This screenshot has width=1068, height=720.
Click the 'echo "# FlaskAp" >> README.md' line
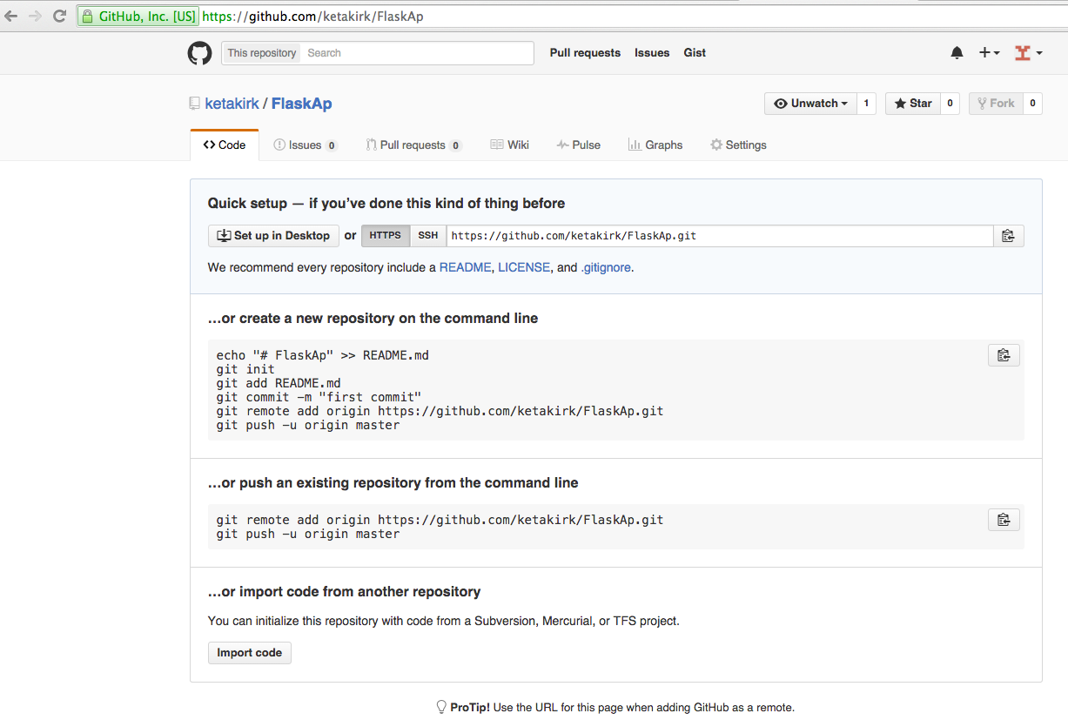pyautogui.click(x=323, y=355)
